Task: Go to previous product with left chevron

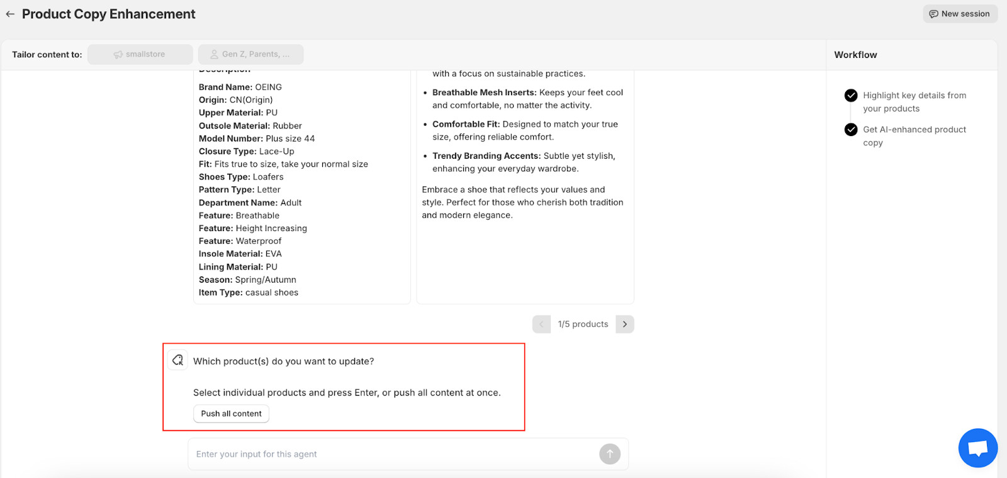Action: click(541, 324)
